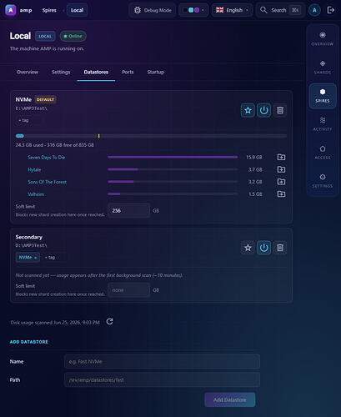Switch to the Datastores tab

(x=96, y=72)
